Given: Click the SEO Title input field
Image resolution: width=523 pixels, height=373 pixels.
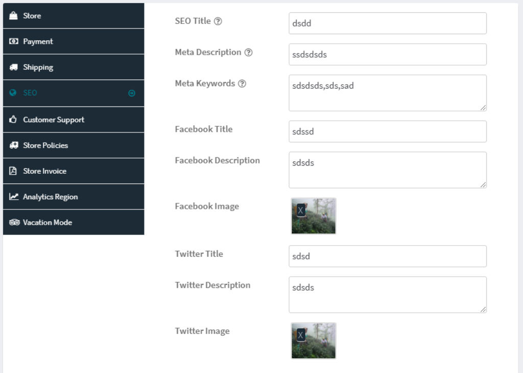Looking at the screenshot, I should click(387, 23).
